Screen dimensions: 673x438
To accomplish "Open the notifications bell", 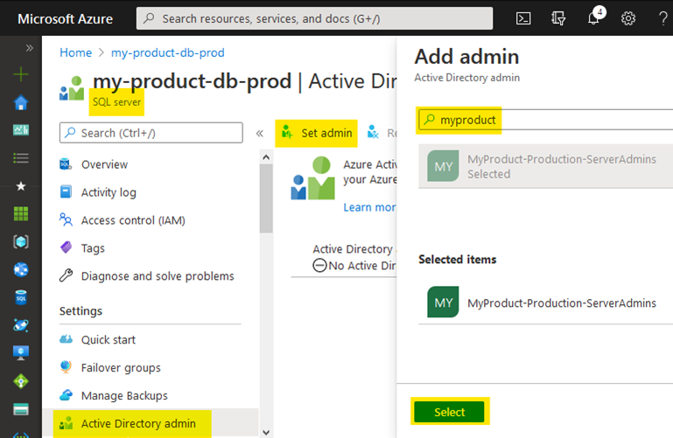I will [594, 17].
